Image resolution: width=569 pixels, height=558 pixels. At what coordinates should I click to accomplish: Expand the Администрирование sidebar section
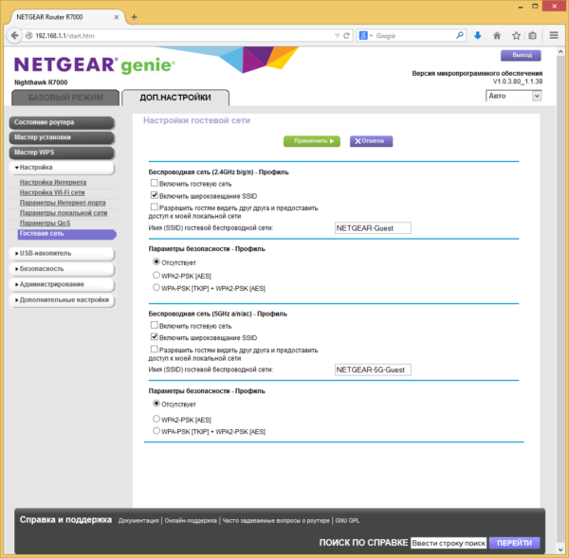tap(63, 284)
